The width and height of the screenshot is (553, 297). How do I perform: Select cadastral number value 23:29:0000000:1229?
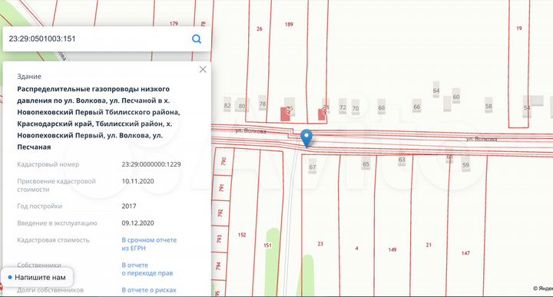(x=151, y=164)
